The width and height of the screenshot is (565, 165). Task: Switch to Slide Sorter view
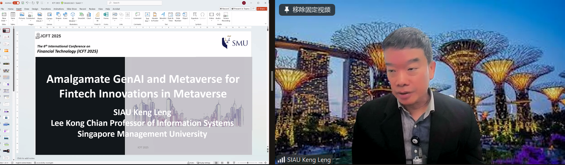click(222, 163)
